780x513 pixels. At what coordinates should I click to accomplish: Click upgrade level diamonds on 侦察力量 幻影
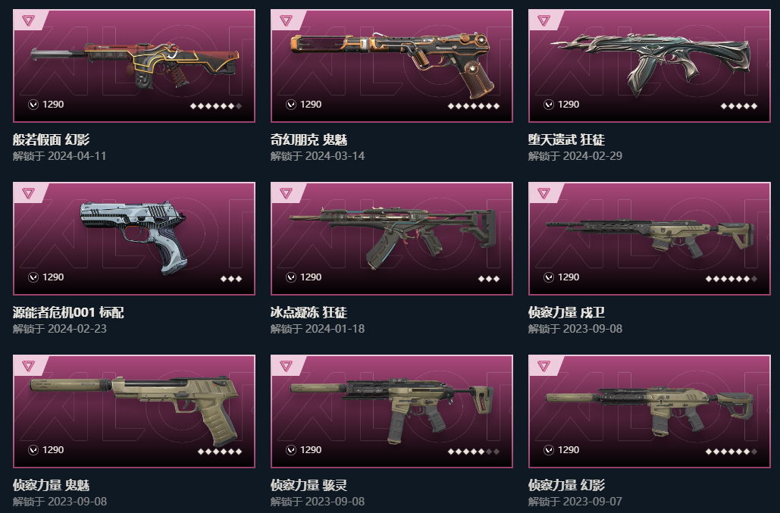pos(731,452)
